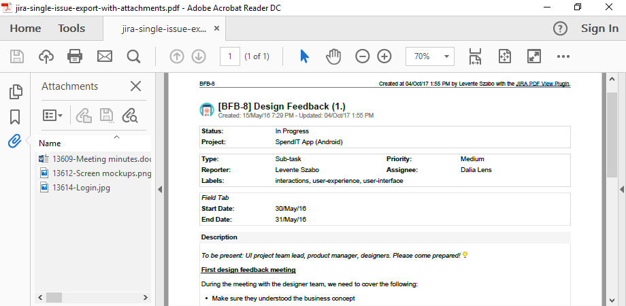Image resolution: width=626 pixels, height=306 pixels.
Task: Click the 31/May/16 end date
Action: tap(291, 220)
